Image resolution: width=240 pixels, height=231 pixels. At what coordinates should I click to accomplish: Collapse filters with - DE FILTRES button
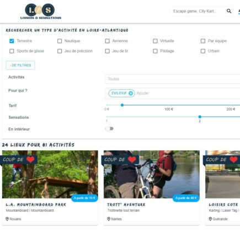point(20,65)
